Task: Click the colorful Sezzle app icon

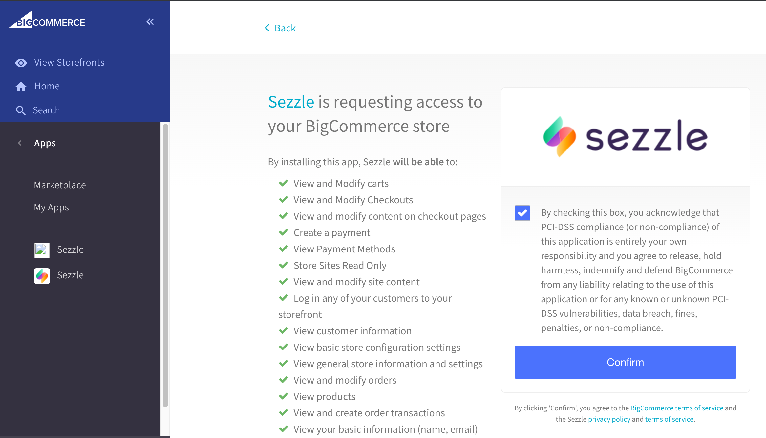Action: click(x=42, y=276)
